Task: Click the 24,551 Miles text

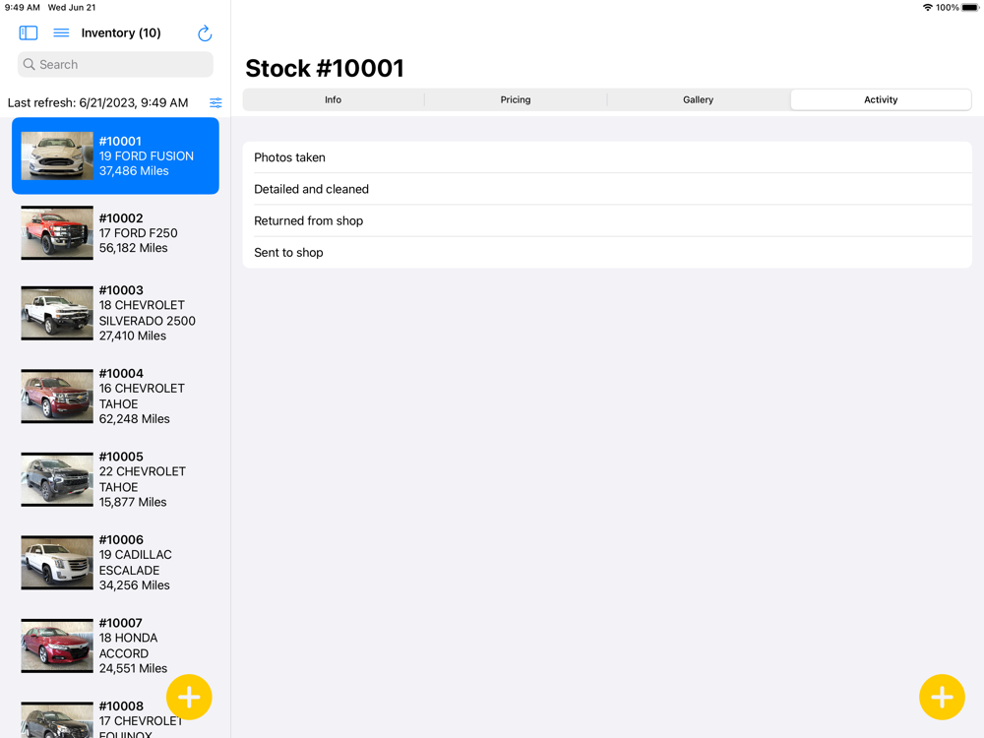Action: click(133, 668)
